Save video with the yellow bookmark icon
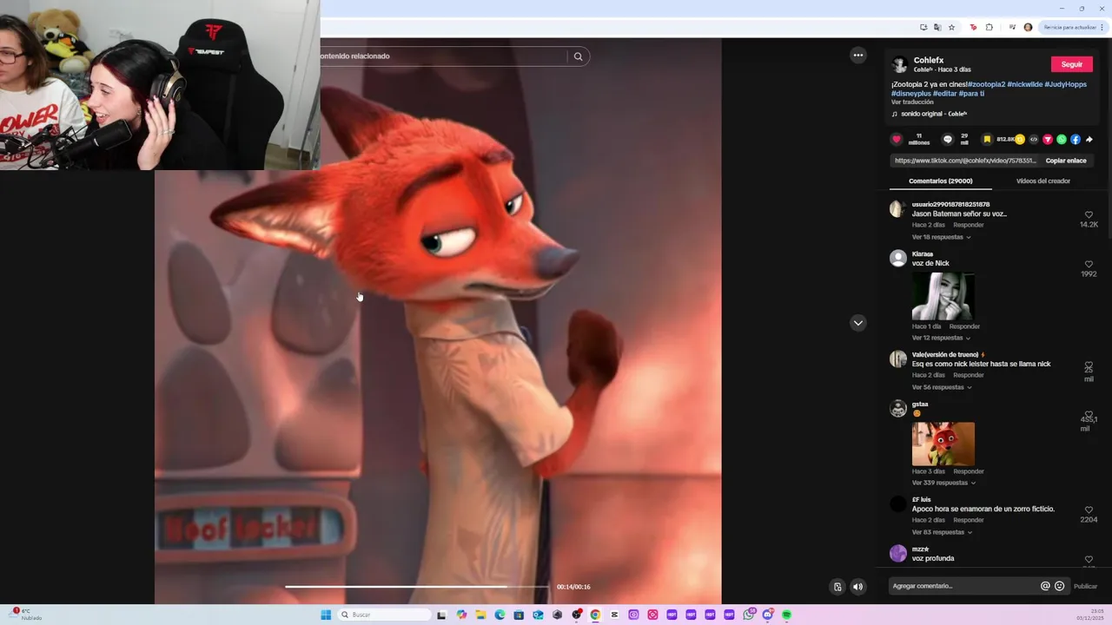The image size is (1112, 625). pyautogui.click(x=987, y=139)
